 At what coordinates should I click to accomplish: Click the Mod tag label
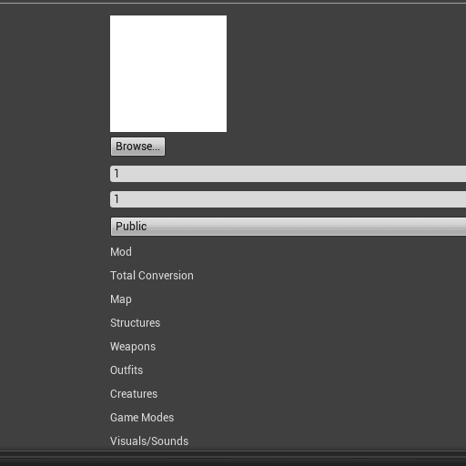121,252
